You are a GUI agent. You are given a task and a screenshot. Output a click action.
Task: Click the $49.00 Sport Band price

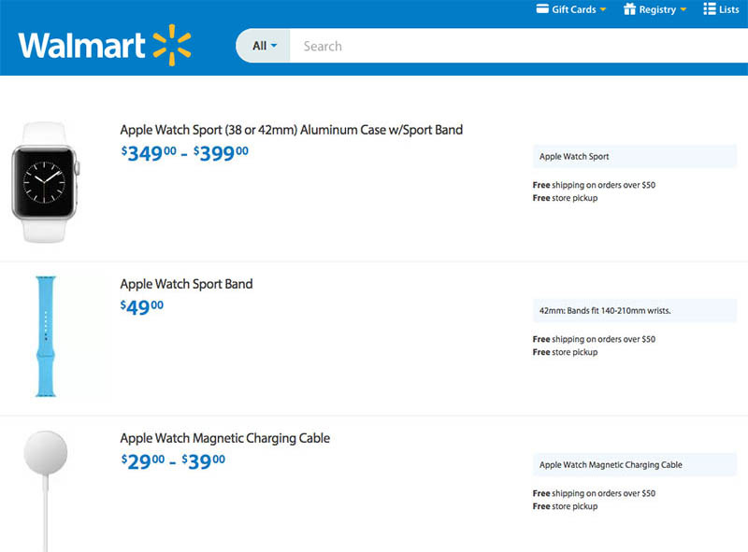tap(142, 307)
